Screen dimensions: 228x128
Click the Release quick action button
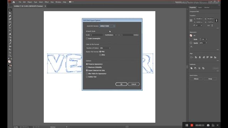click(x=196, y=79)
